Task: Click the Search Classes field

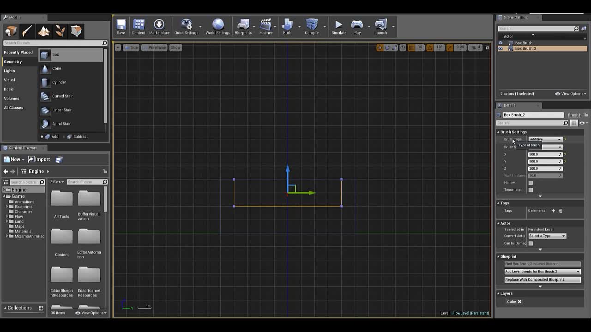Action: click(55, 43)
